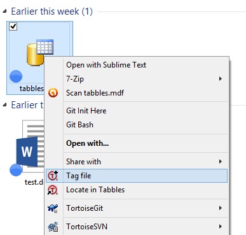
Task: Collapse the second 'Earlier' group triangle
Action: pyautogui.click(x=4, y=105)
